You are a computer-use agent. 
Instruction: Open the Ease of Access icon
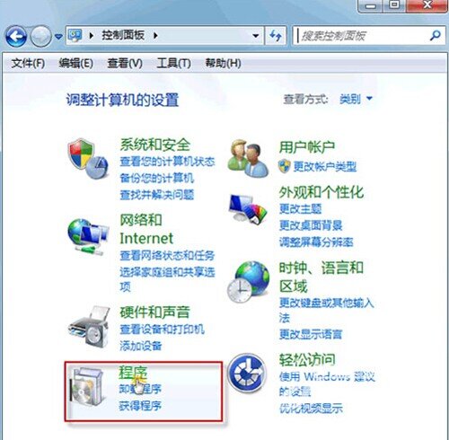tap(247, 373)
